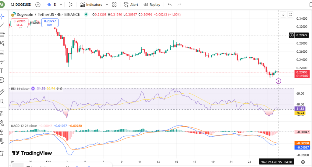Select the 4h timeframe
Screen dimensions: 312x167
point(49,5)
